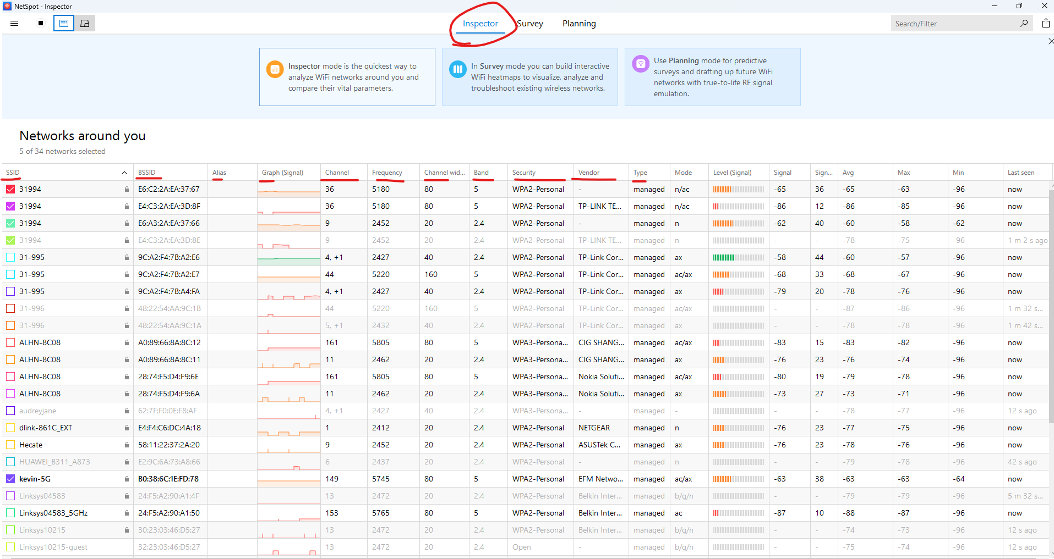
Task: Check ALHN-8C08 with BSSID 28:74:F5:D4:F9:6A
Action: tap(10, 394)
